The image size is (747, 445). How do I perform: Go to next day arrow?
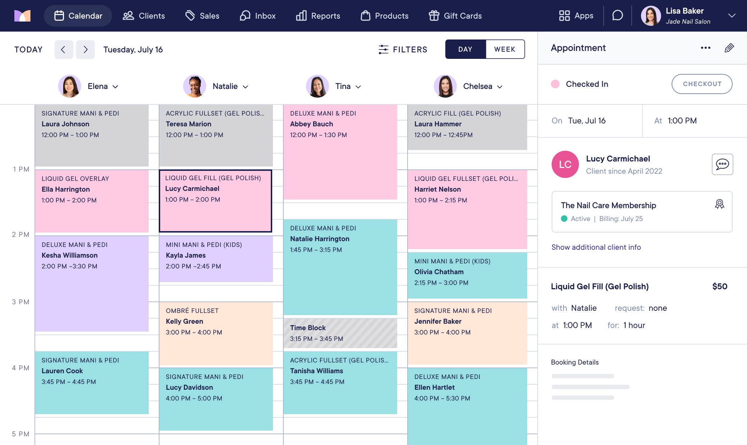click(85, 50)
